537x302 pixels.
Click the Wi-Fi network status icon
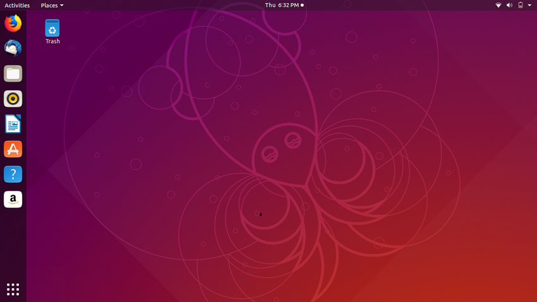point(498,5)
